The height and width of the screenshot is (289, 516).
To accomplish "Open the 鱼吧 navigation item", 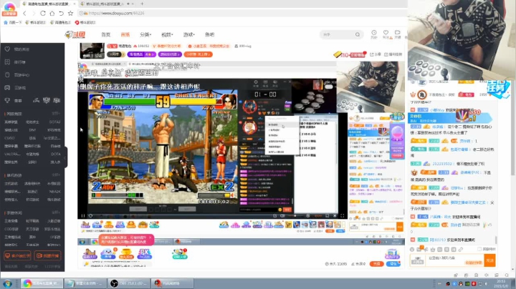I will click(209, 34).
